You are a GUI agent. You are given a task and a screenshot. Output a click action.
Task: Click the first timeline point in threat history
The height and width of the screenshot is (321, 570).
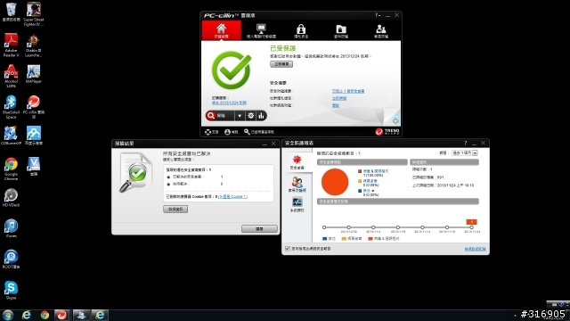(324, 227)
